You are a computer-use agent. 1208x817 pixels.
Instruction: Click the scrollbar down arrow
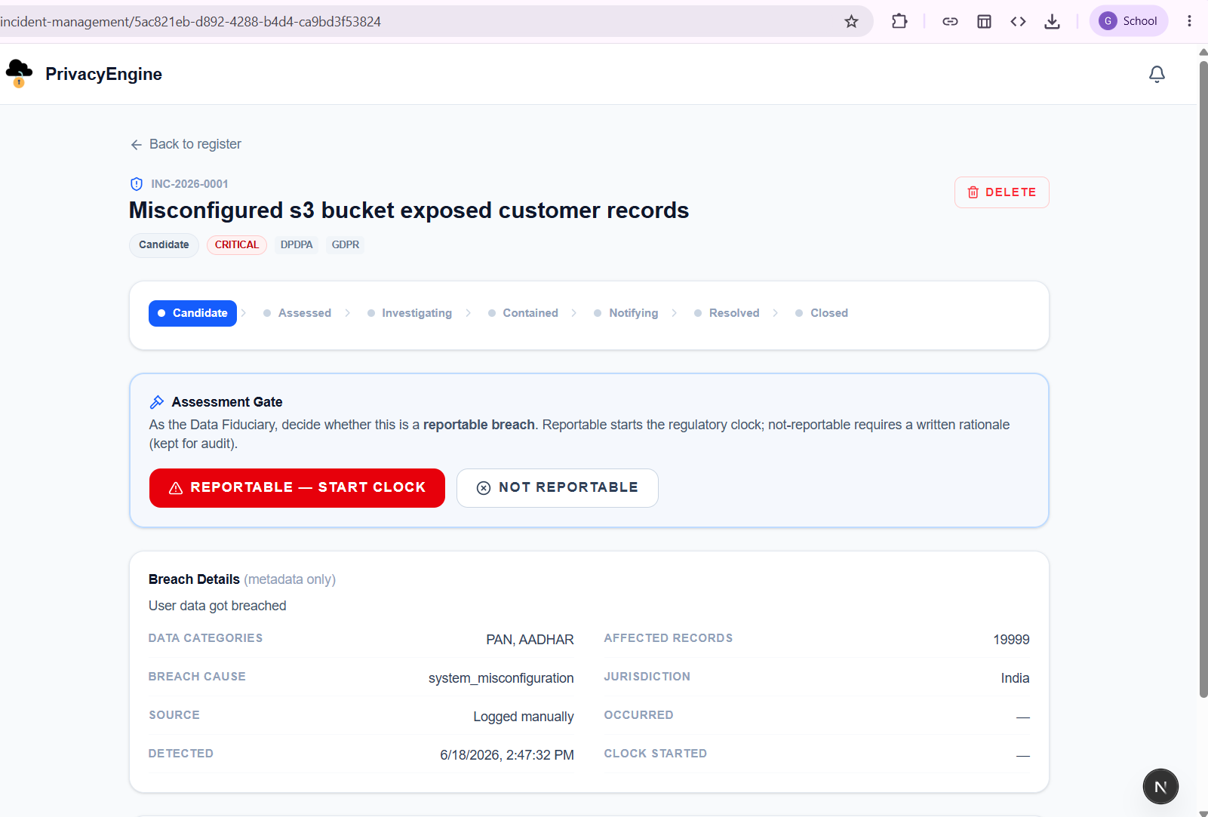point(1203,812)
